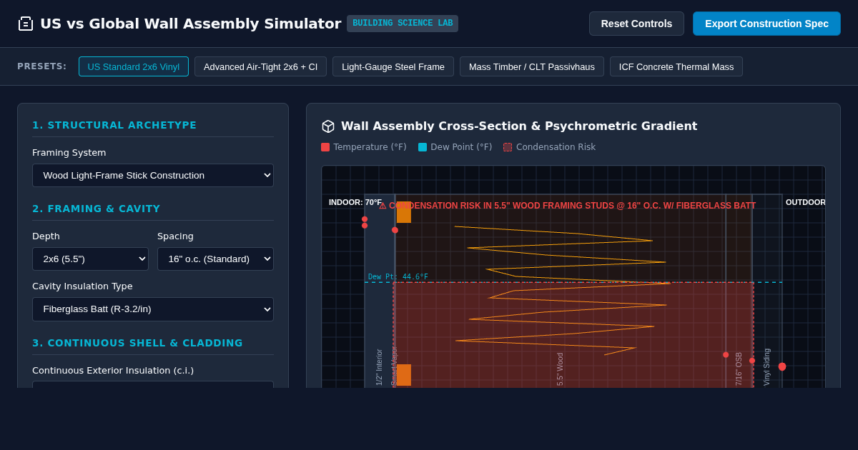Image resolution: width=858 pixels, height=450 pixels.
Task: Click the red outdoor temperature point on siding
Action: click(x=782, y=366)
